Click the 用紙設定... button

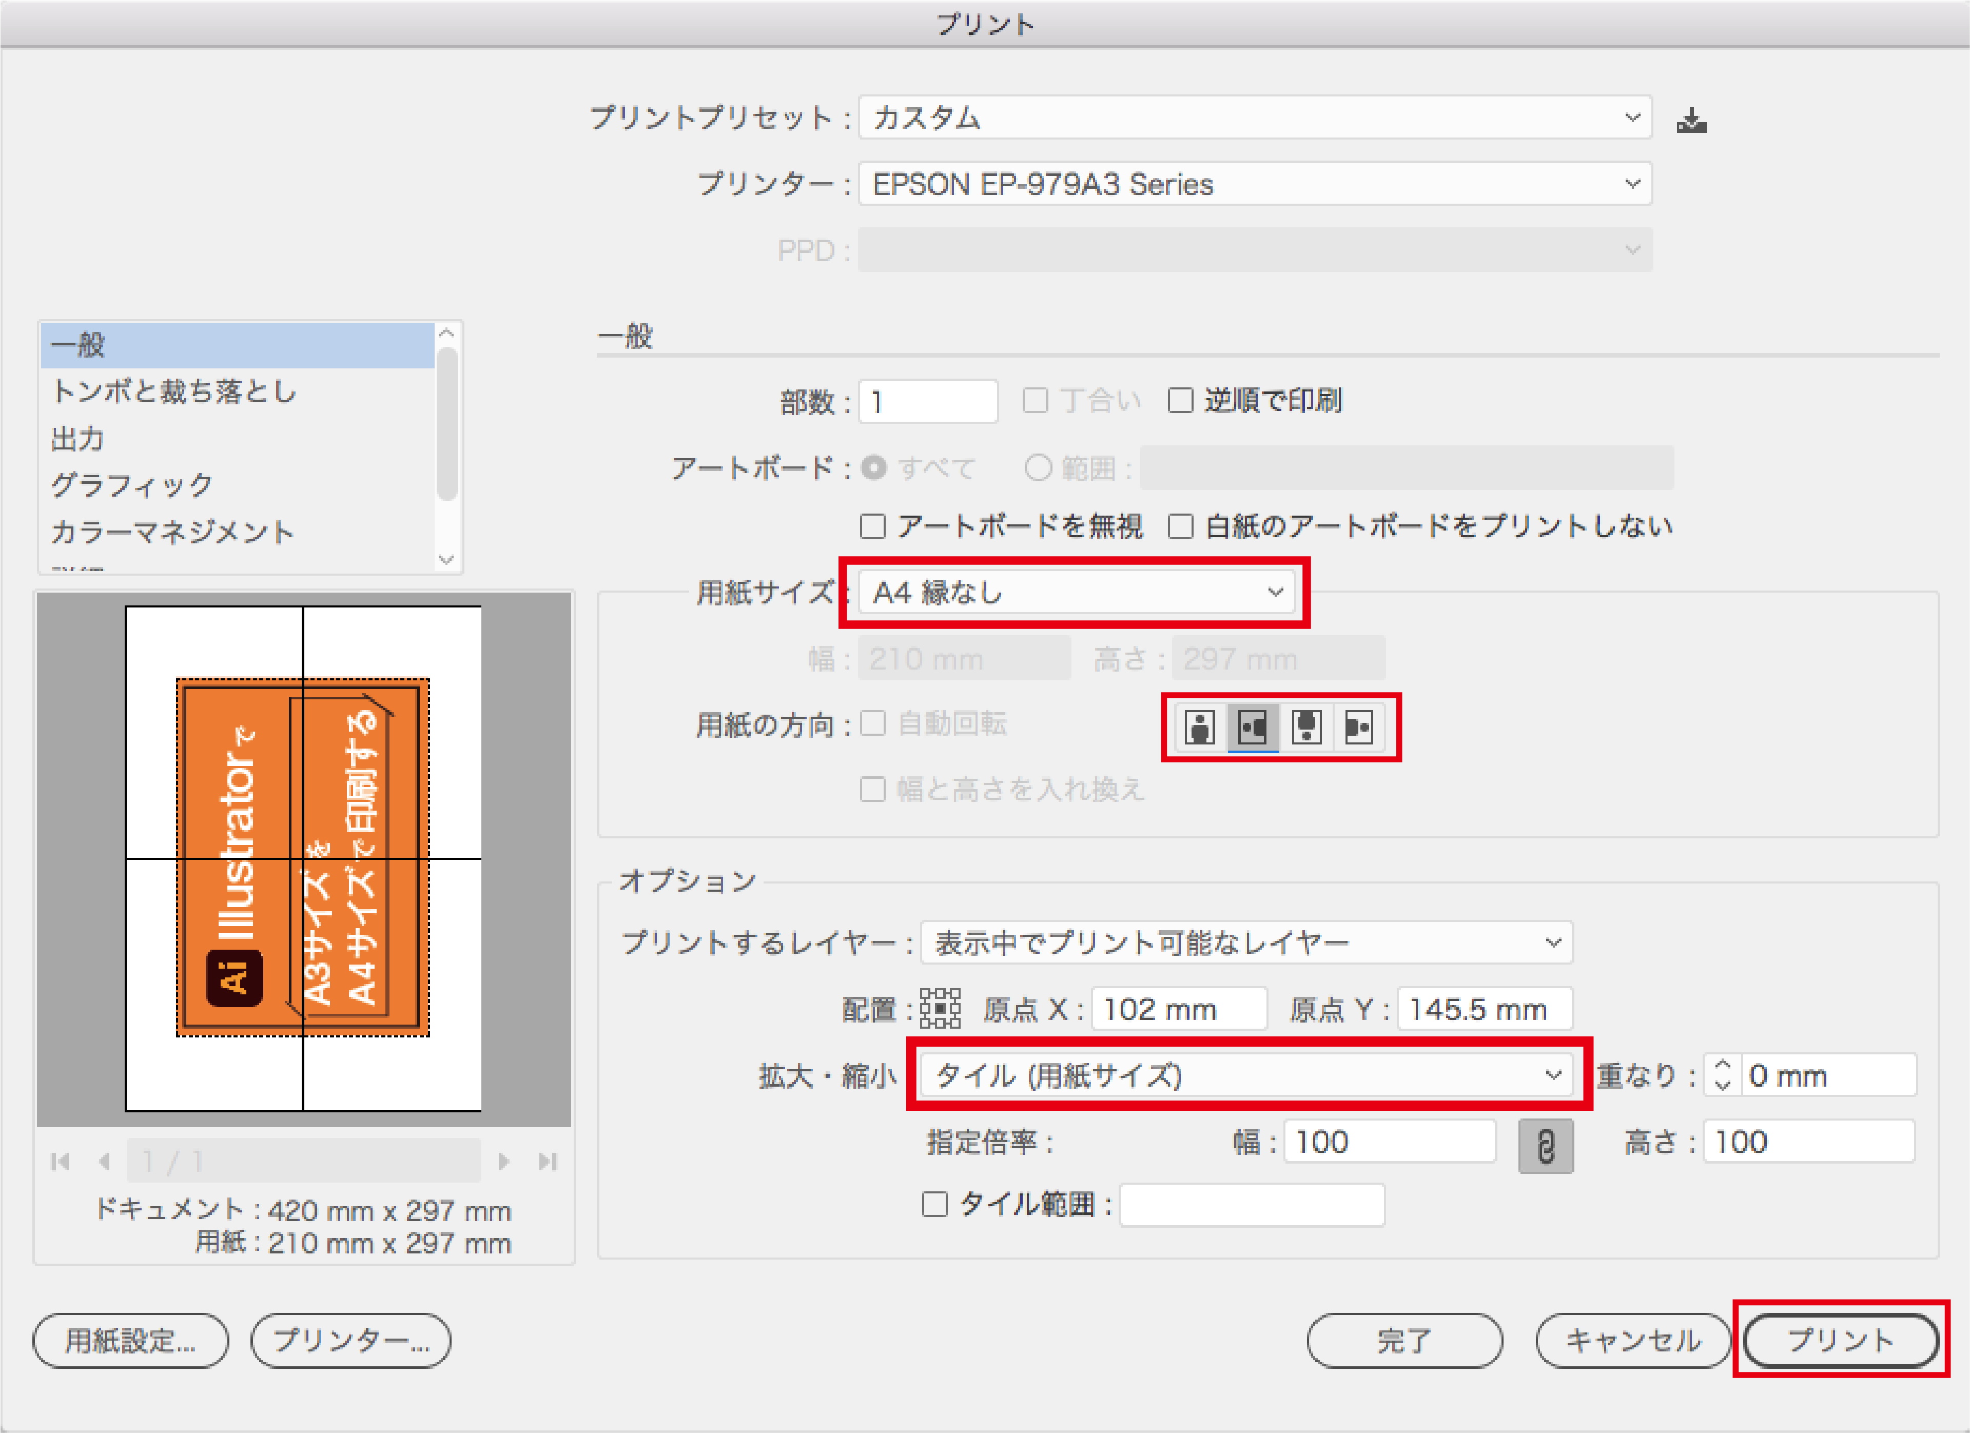tap(131, 1340)
